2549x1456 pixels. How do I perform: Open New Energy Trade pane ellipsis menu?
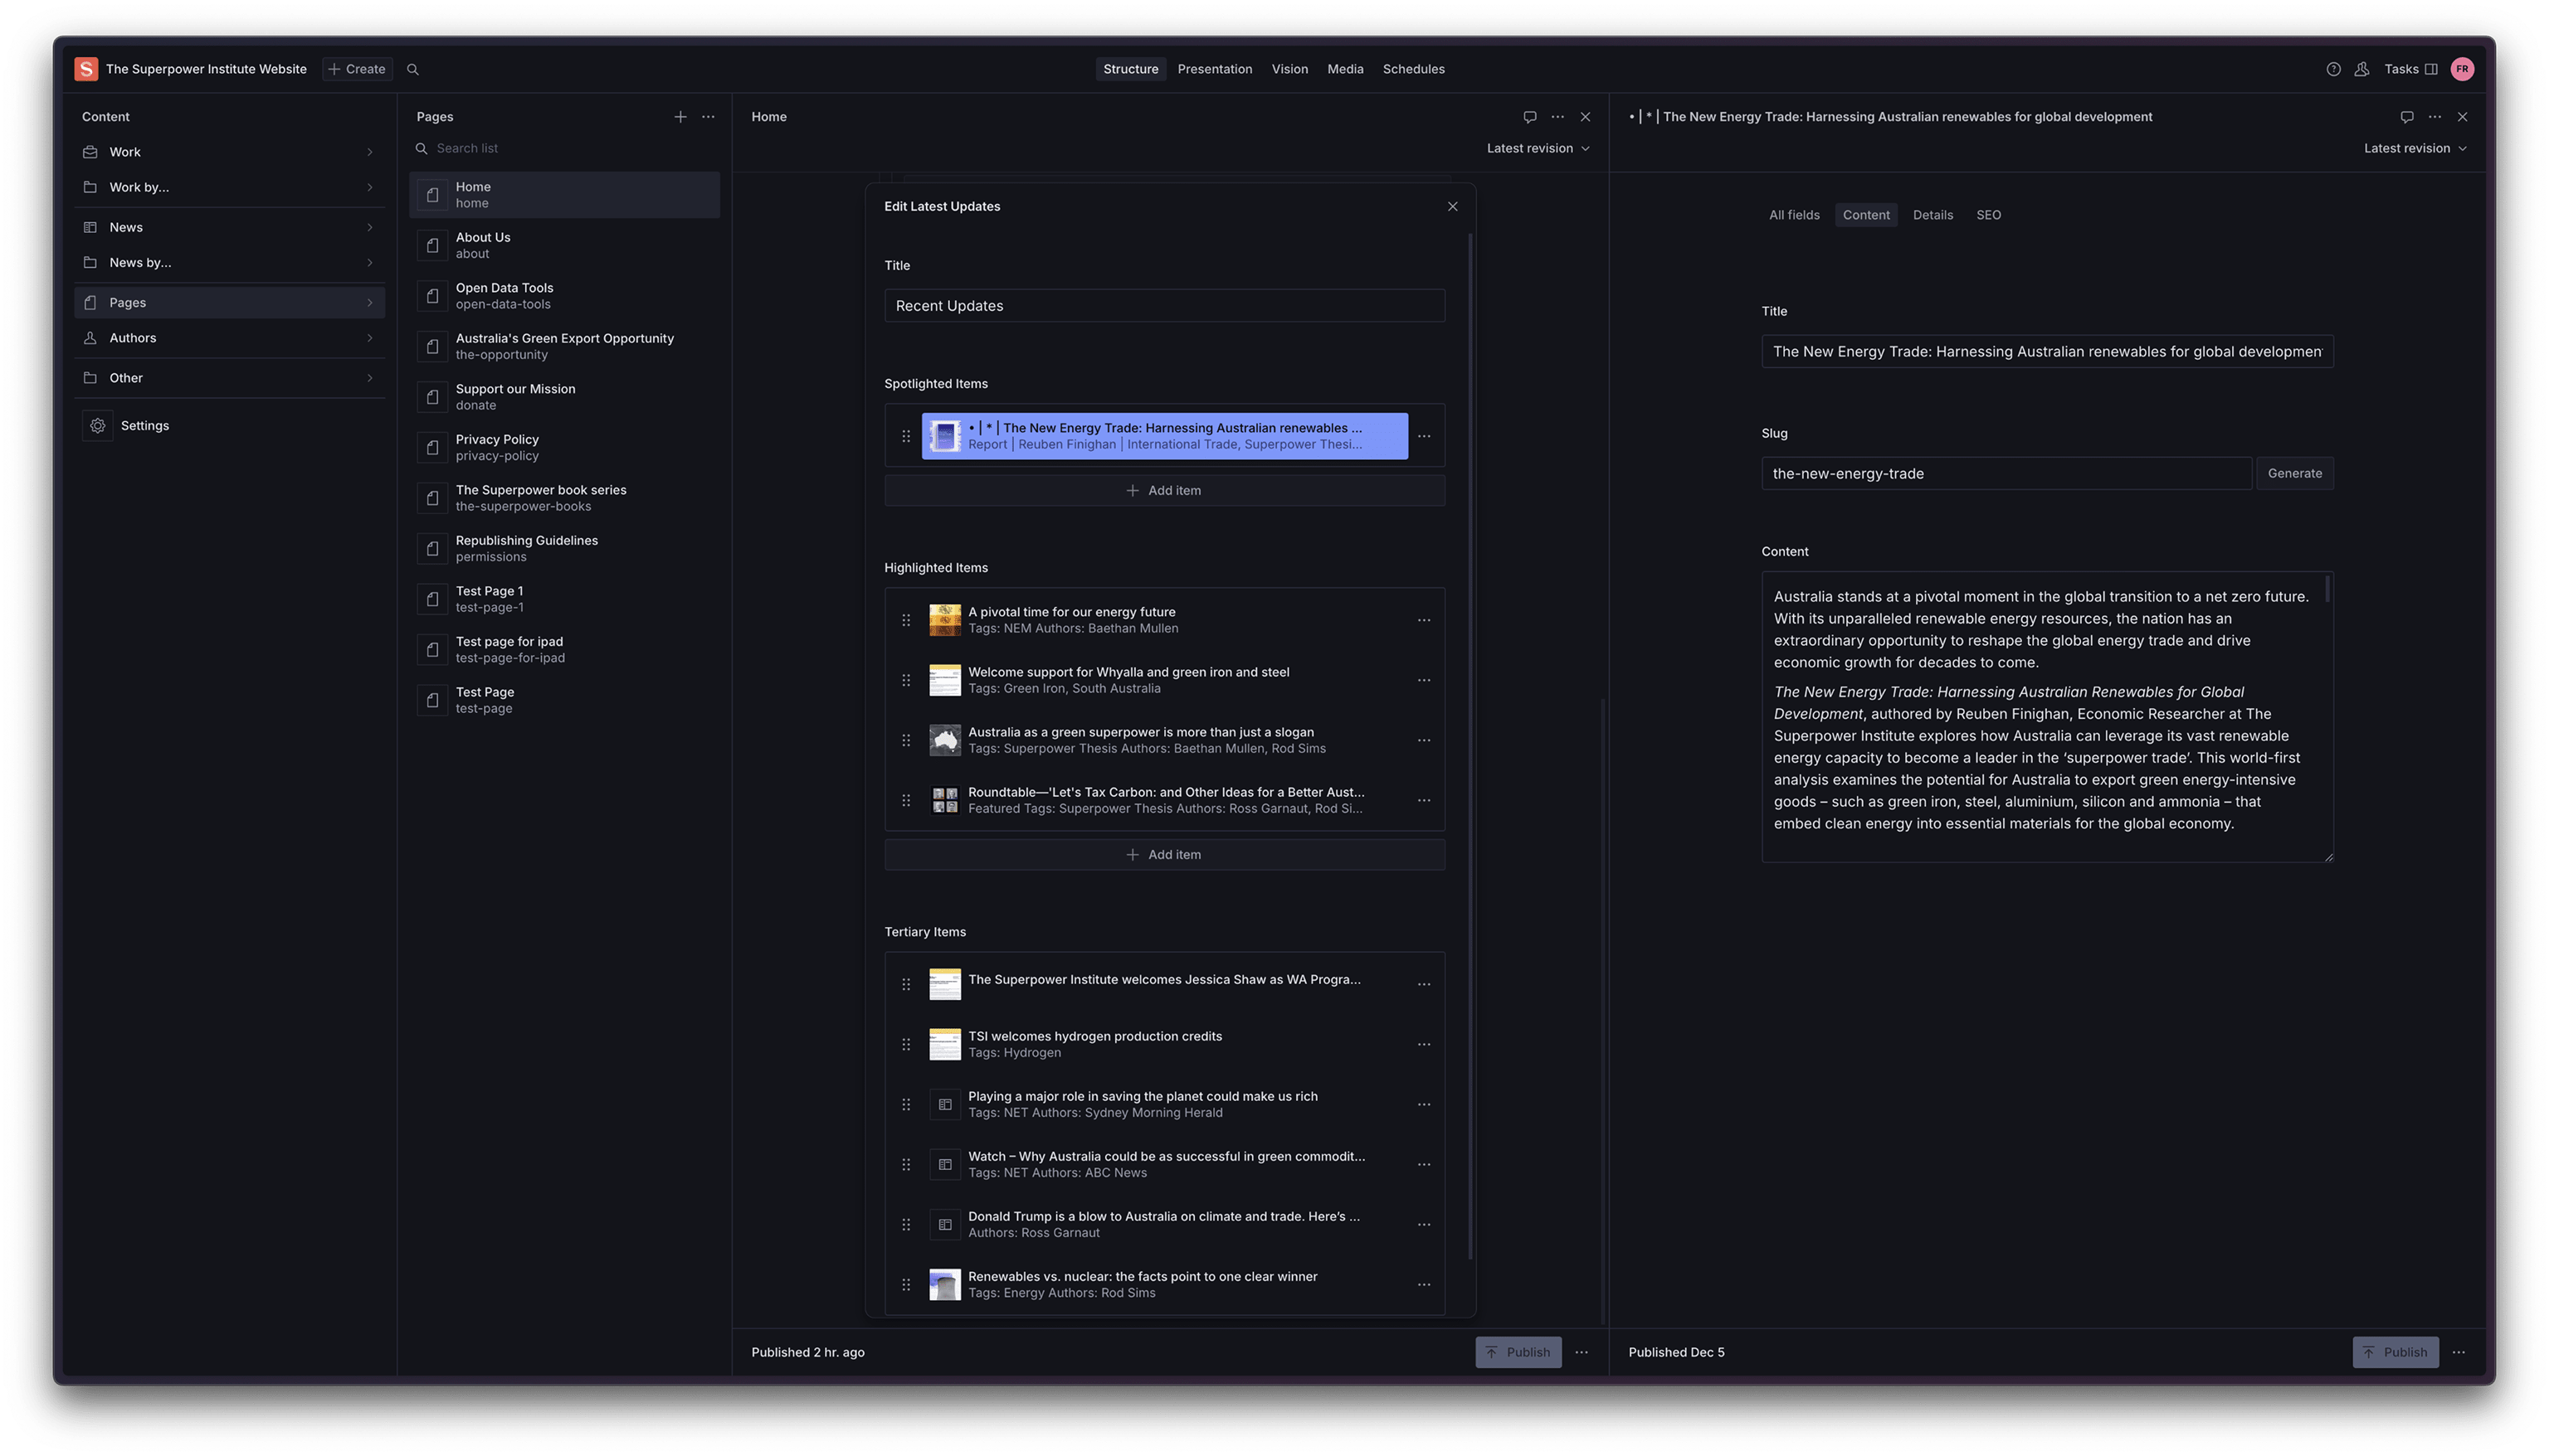tap(2435, 117)
